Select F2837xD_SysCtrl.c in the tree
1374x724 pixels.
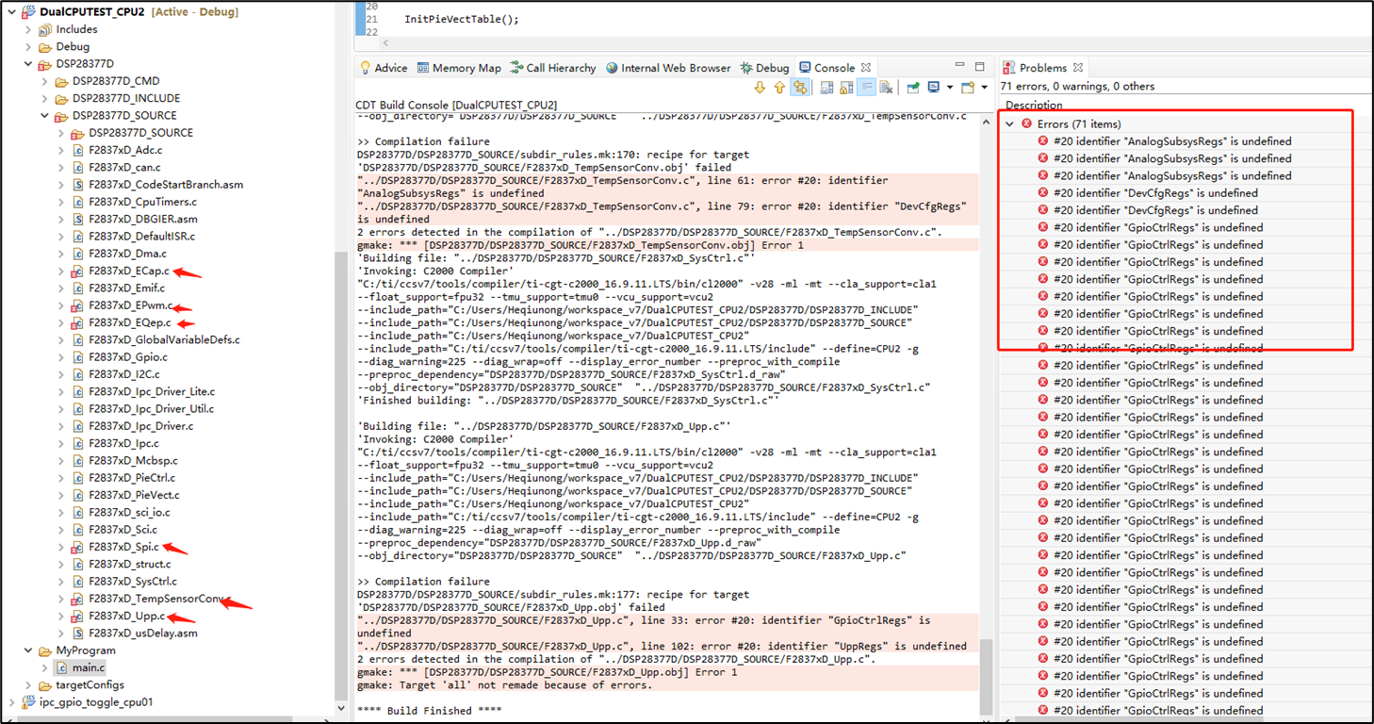point(132,582)
